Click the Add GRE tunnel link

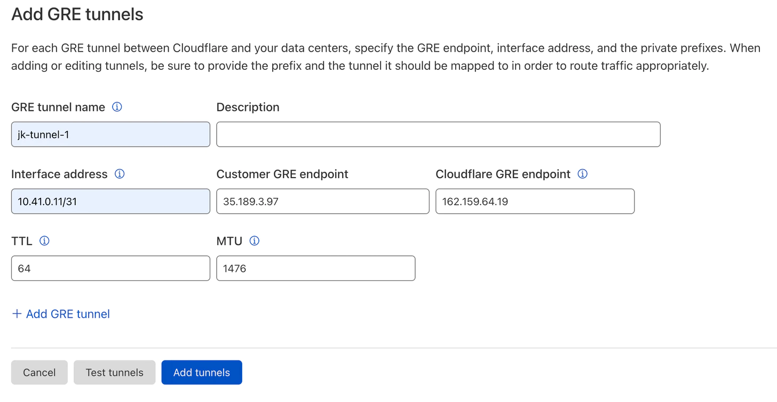point(61,313)
